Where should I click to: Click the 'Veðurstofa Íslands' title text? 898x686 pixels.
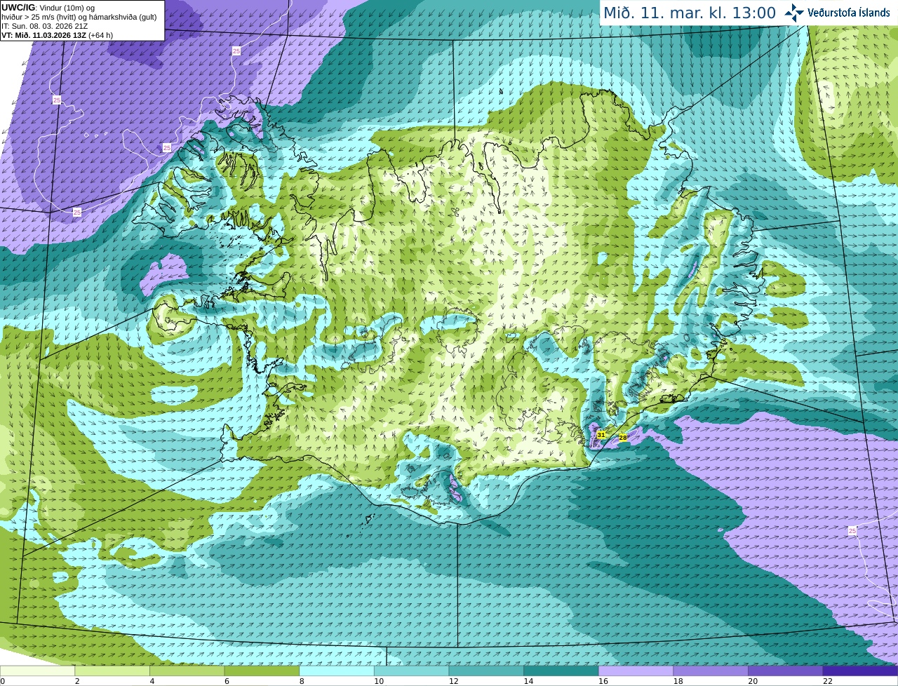849,13
